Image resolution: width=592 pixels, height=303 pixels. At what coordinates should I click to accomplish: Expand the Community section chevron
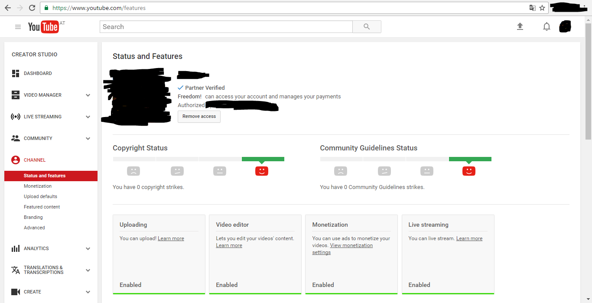click(88, 138)
